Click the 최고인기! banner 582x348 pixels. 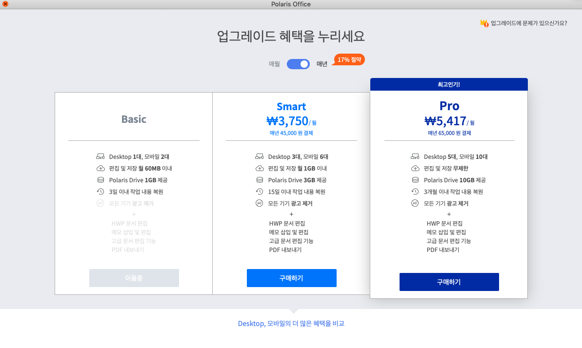[x=449, y=84]
